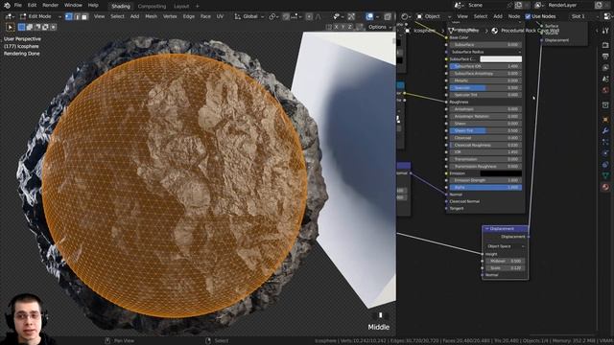Open the Scene properties tab icon
The image size is (614, 345).
[605, 80]
